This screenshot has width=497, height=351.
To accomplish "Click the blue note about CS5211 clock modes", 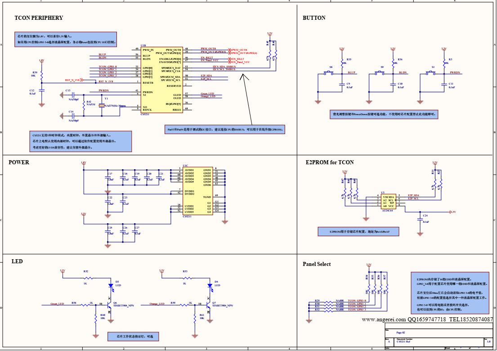I will tap(81, 141).
